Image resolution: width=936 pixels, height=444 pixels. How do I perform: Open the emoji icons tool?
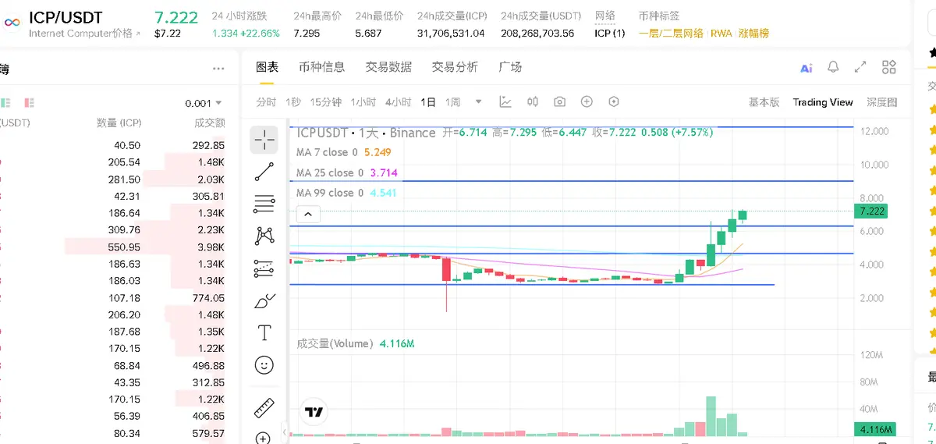(x=264, y=365)
